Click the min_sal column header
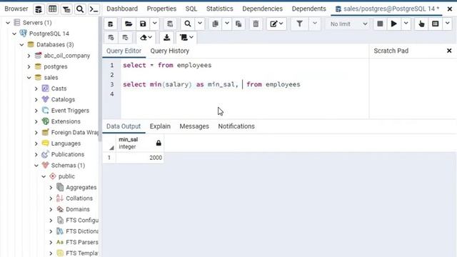Image resolution: width=457 pixels, height=257 pixels. point(140,143)
